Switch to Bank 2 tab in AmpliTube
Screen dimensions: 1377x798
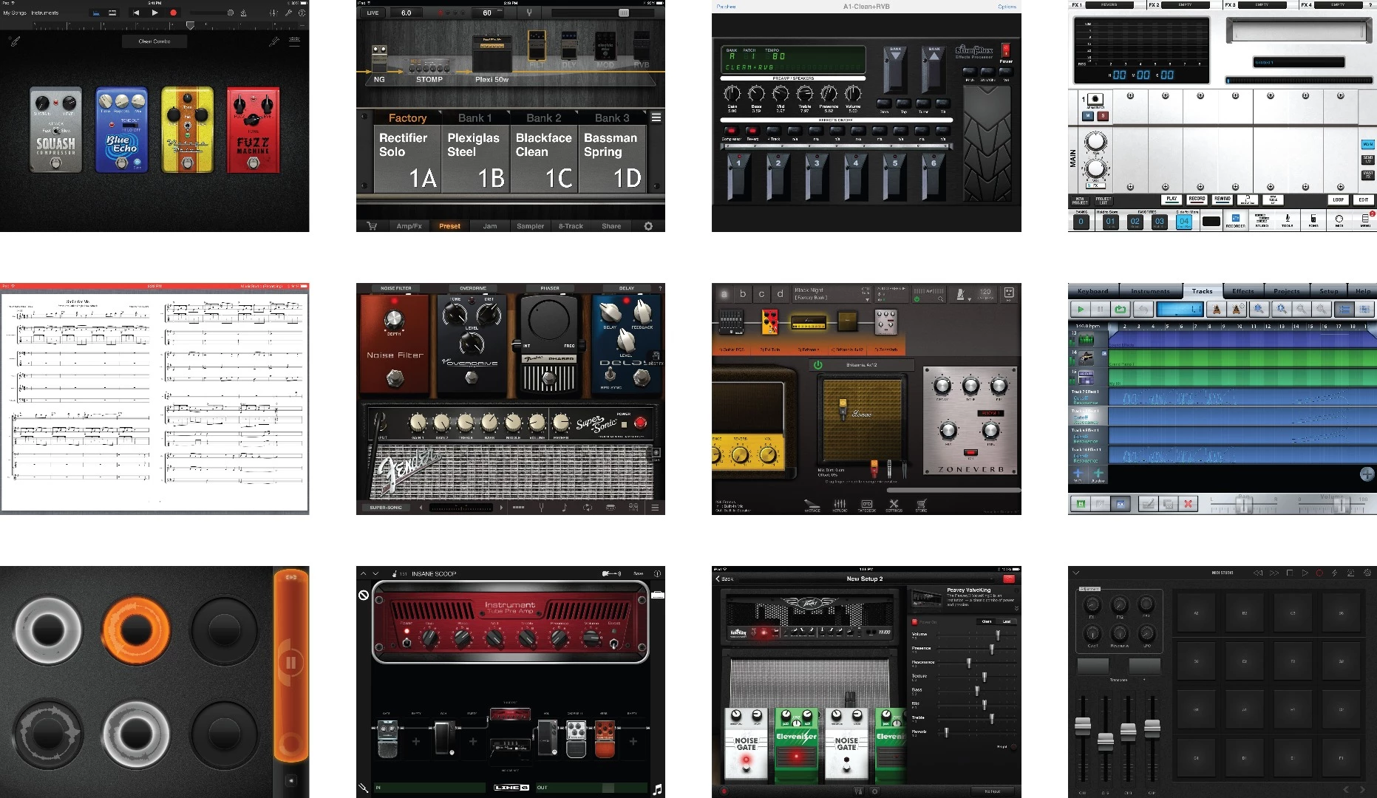pyautogui.click(x=543, y=118)
